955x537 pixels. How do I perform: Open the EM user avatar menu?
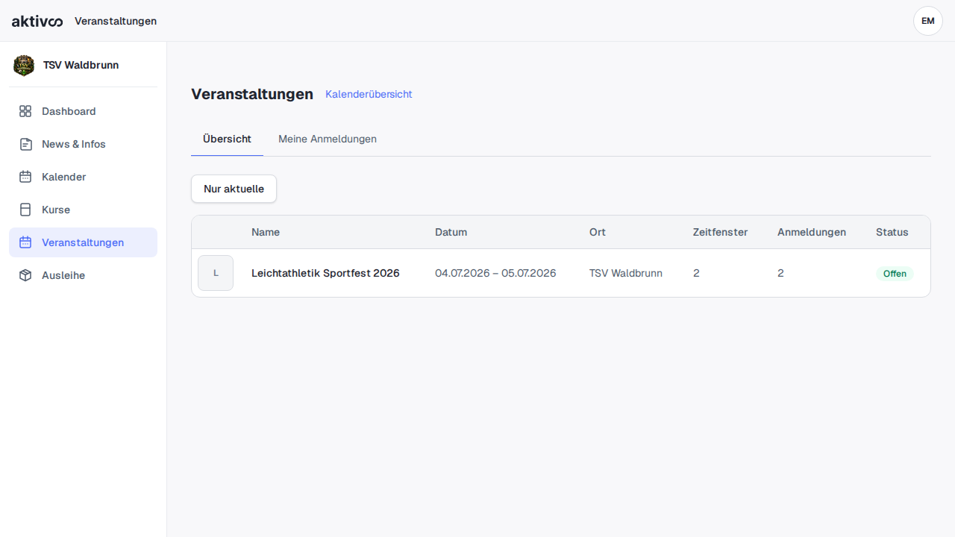click(x=928, y=21)
